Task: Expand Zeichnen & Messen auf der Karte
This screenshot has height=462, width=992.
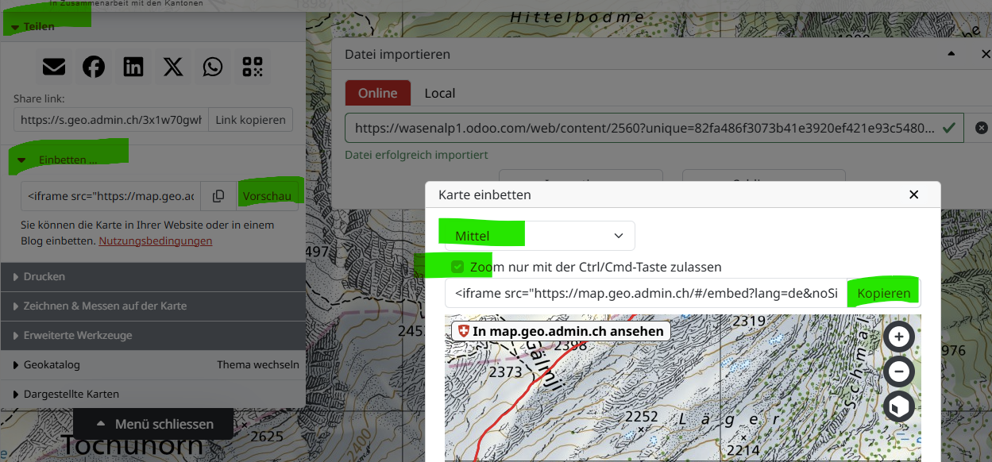Action: click(152, 306)
